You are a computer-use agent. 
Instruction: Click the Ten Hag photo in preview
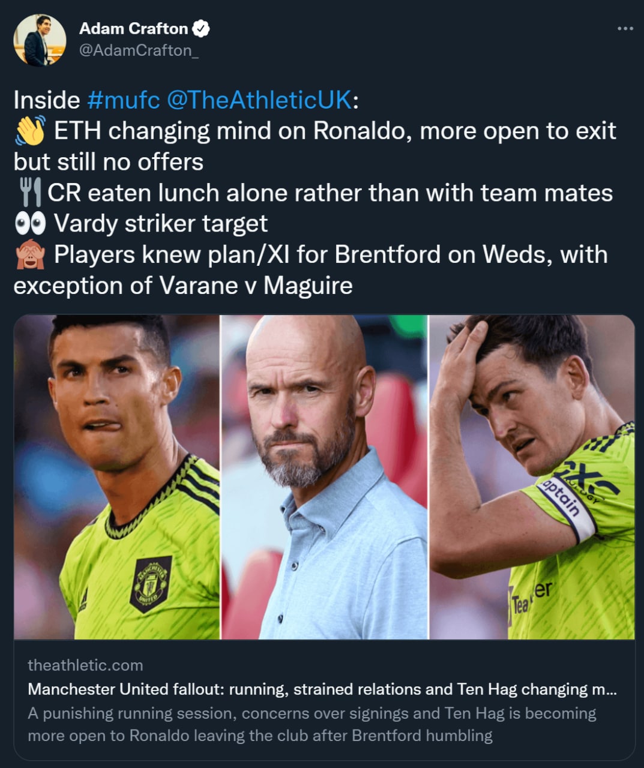click(x=324, y=477)
